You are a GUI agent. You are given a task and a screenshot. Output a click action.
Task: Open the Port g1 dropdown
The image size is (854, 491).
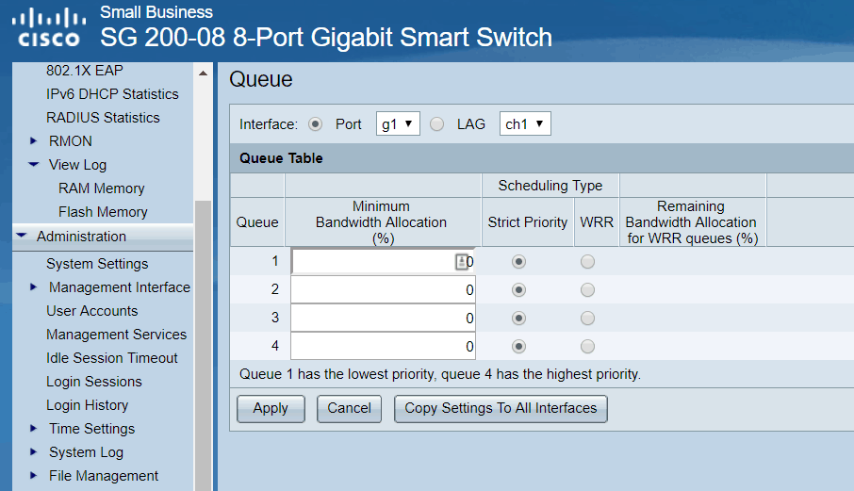(x=398, y=124)
